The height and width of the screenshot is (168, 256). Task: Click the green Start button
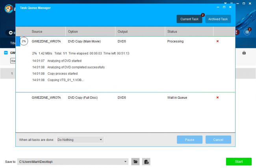[239, 162]
